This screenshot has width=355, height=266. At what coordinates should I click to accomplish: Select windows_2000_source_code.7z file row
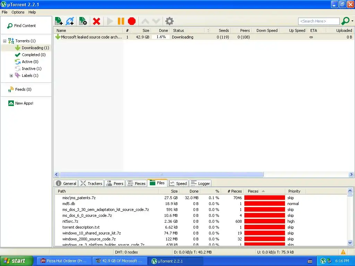[201, 239]
